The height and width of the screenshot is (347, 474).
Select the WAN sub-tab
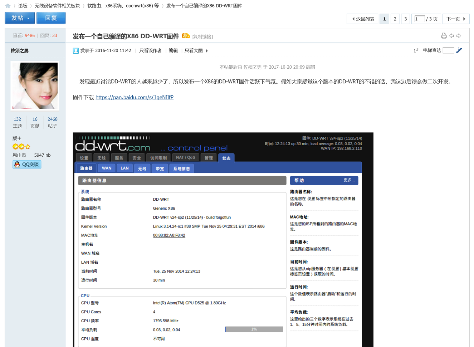[x=107, y=168]
